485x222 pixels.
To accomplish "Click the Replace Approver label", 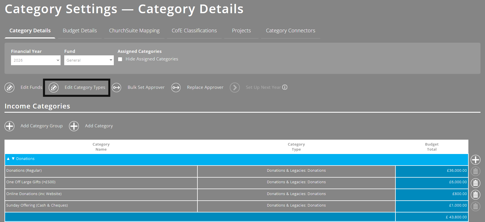I will pos(205,87).
